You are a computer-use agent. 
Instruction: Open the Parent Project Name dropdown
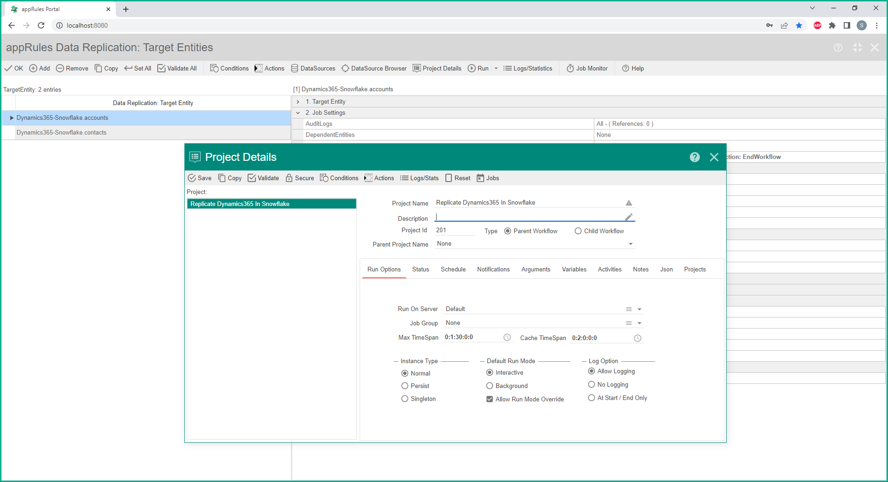tap(631, 244)
